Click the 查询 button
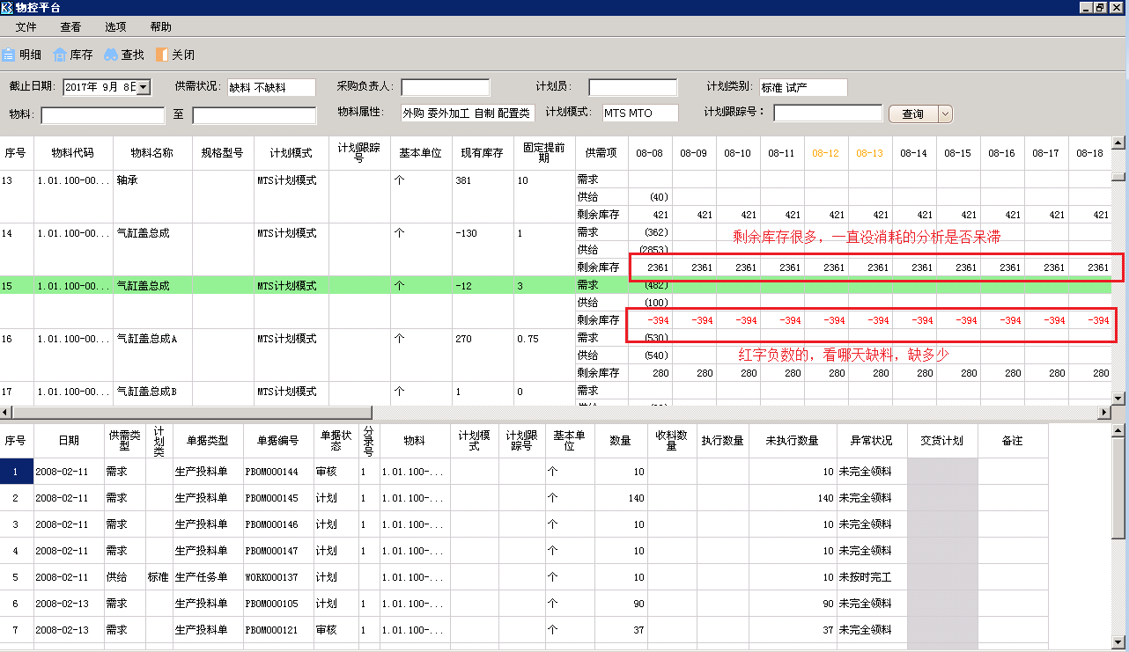 point(913,114)
